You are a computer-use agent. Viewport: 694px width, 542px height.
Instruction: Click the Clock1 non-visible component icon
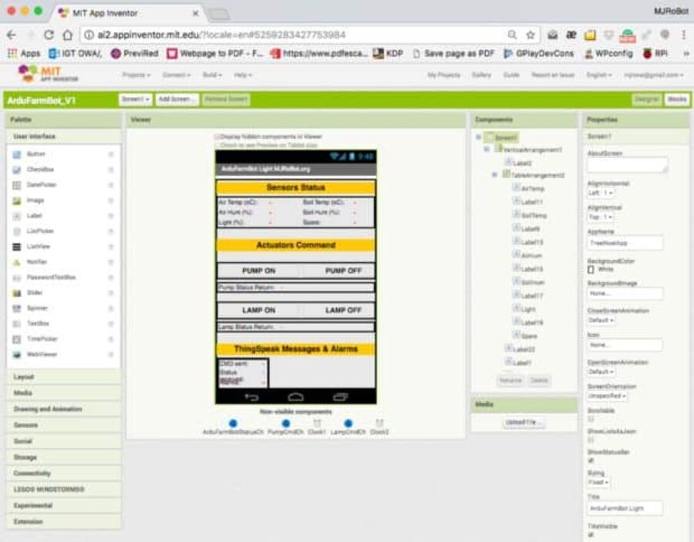[x=317, y=423]
